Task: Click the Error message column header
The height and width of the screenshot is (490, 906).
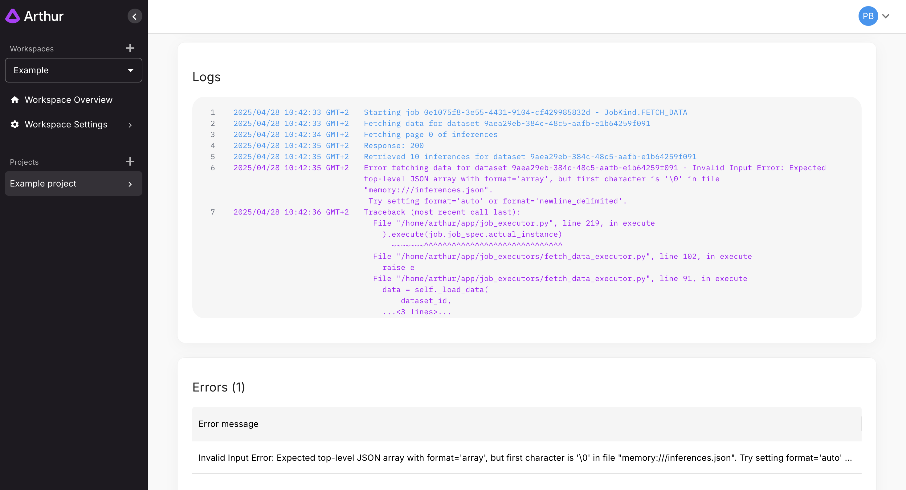Action: pyautogui.click(x=228, y=424)
